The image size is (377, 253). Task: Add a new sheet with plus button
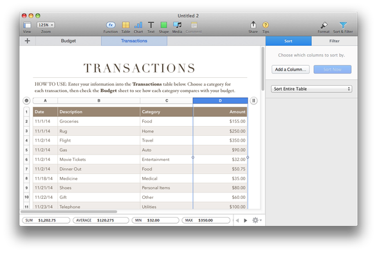pos(28,41)
